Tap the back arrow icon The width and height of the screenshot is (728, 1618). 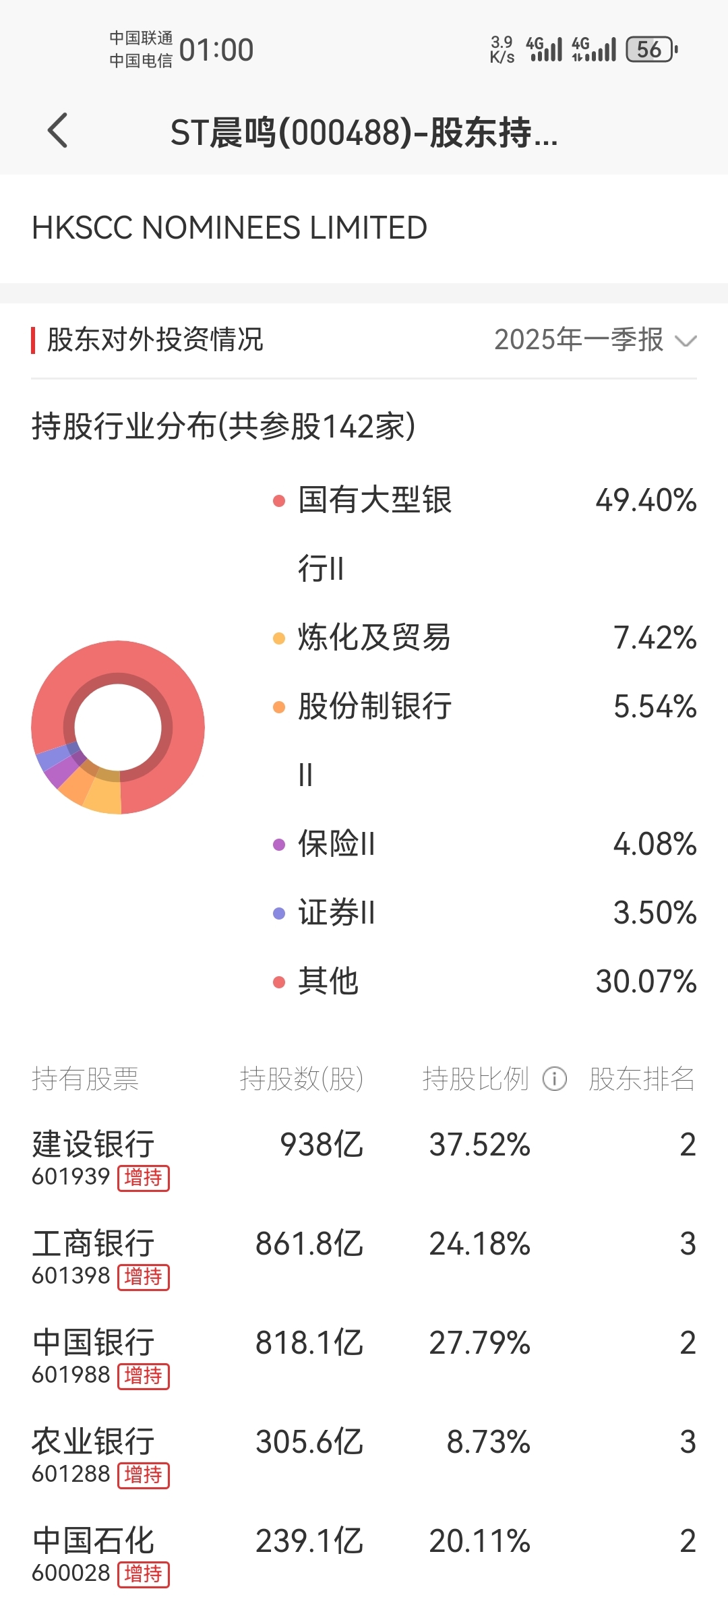(58, 130)
